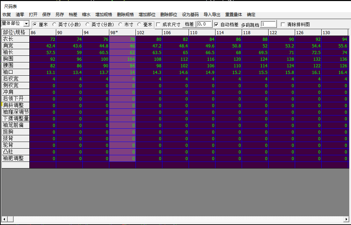Select the 英寸(小数) radio button
The width and height of the screenshot is (351, 225).
pos(54,24)
